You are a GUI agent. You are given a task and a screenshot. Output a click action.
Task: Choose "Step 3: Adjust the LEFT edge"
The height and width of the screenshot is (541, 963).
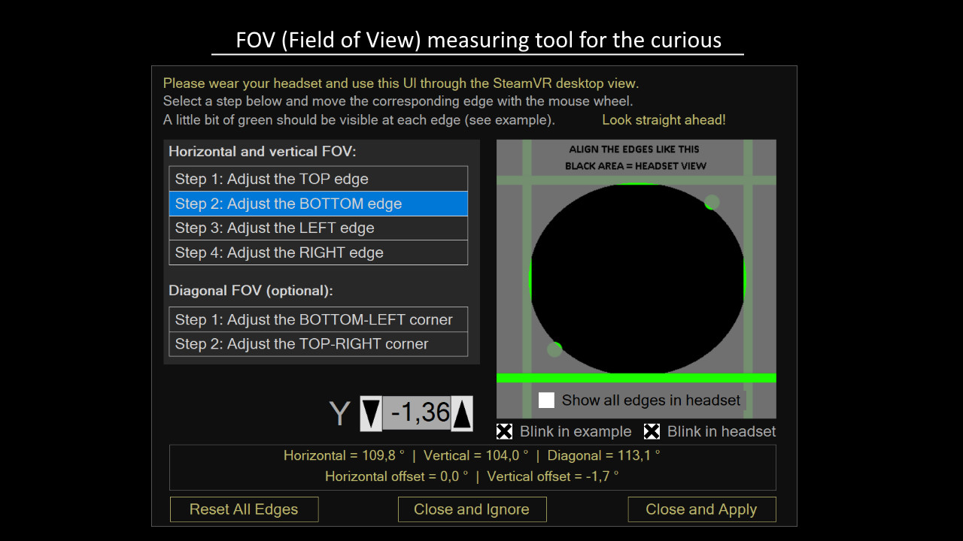click(x=317, y=228)
